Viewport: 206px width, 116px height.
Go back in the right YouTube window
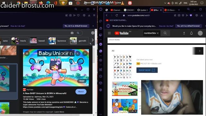tap(107, 15)
